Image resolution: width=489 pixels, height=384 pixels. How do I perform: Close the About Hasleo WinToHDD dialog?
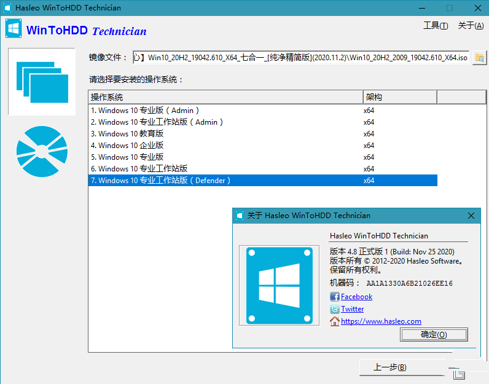pos(471,216)
